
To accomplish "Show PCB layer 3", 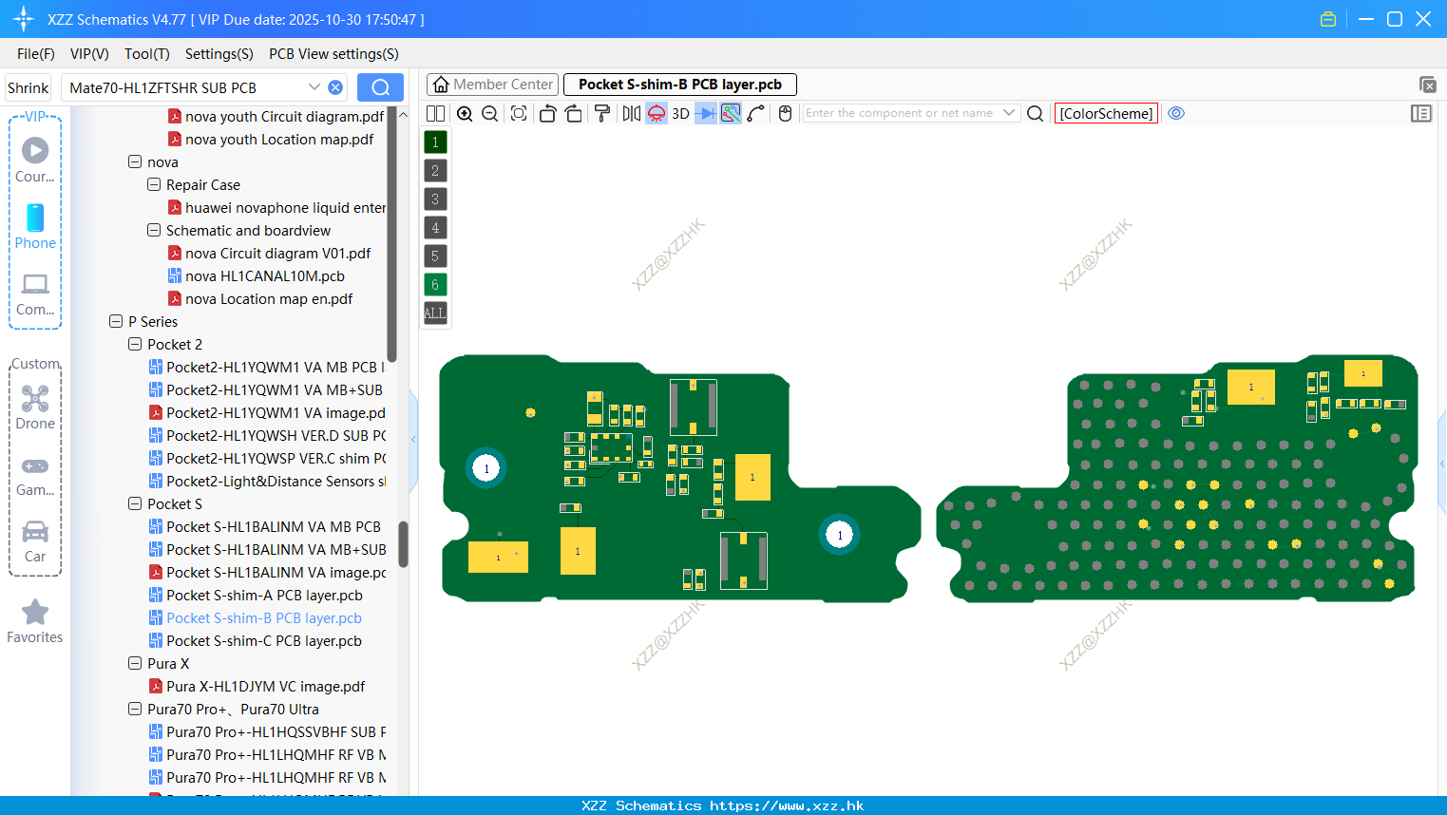I will [435, 199].
